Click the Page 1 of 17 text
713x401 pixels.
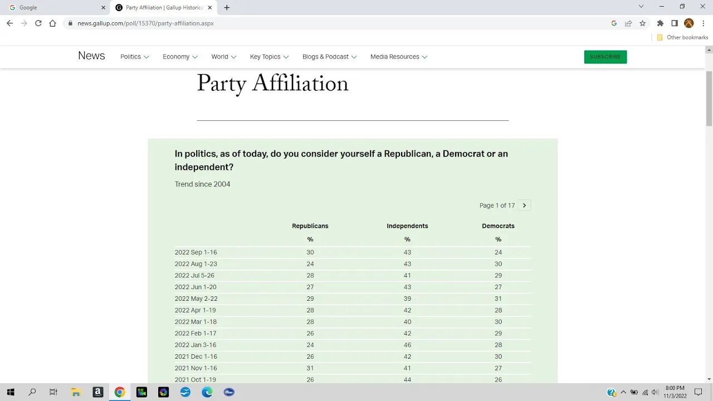pos(497,206)
